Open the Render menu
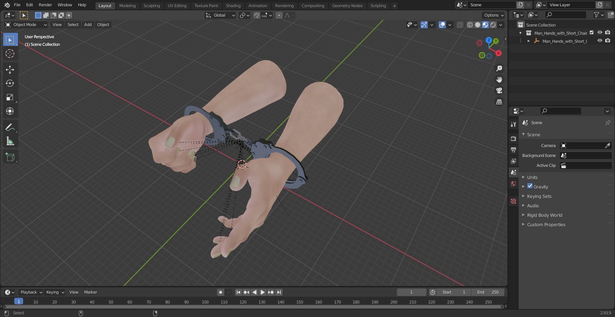 (45, 5)
